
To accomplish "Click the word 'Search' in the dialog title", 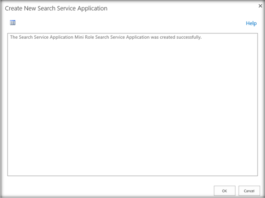I will click(x=48, y=8).
